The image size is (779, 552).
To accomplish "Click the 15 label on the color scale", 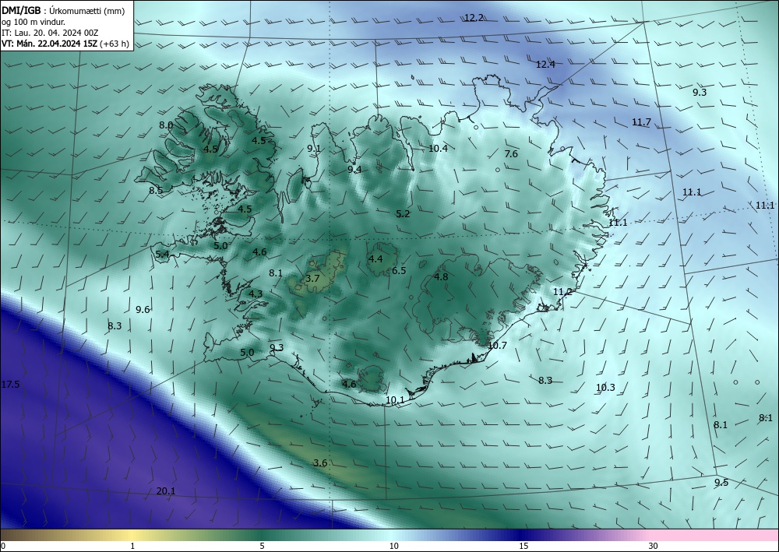I will click(523, 546).
